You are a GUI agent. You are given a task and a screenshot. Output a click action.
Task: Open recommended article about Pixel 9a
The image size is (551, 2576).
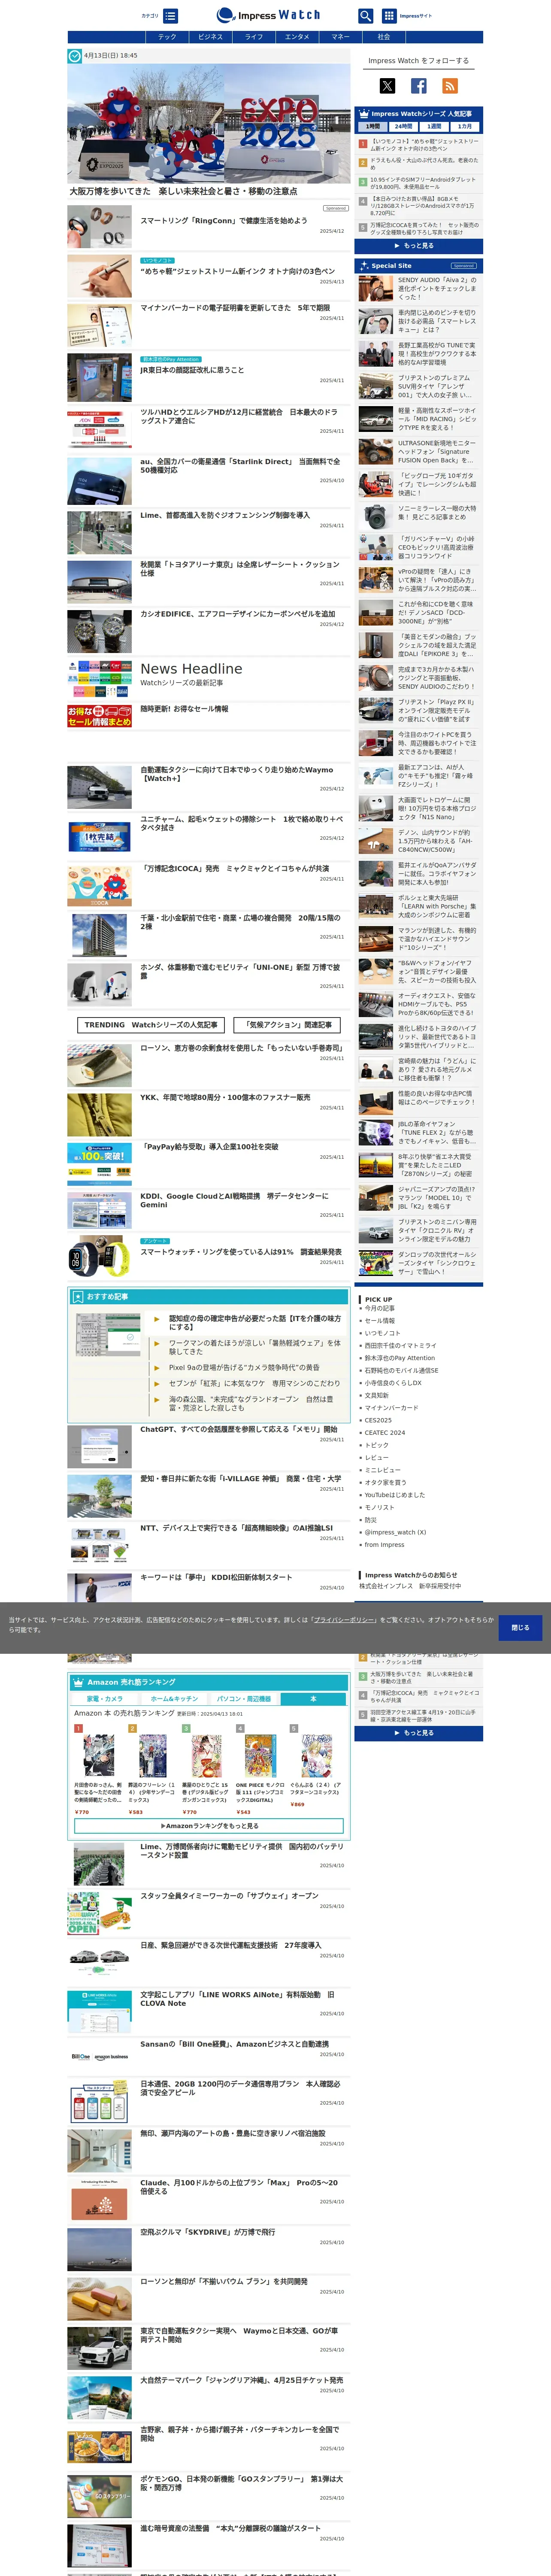(x=244, y=1367)
